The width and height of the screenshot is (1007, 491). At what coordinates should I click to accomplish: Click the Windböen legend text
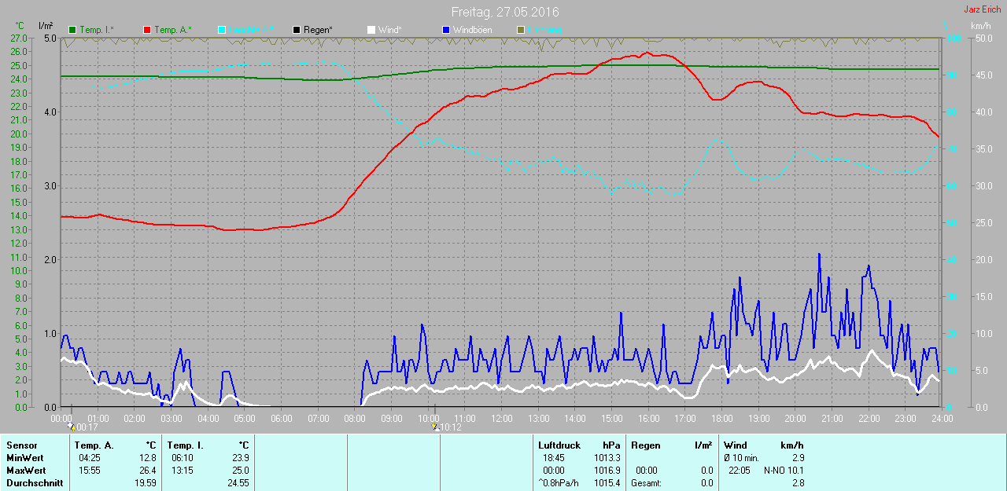[472, 30]
